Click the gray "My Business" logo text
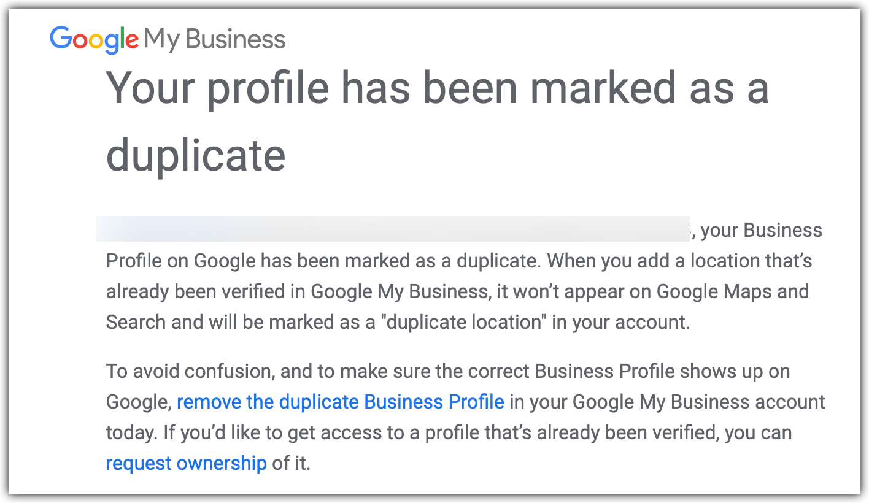This screenshot has width=869, height=503. coord(215,40)
